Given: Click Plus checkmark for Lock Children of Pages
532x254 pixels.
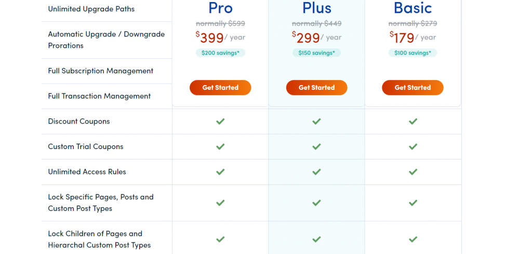Looking at the screenshot, I should point(316,239).
